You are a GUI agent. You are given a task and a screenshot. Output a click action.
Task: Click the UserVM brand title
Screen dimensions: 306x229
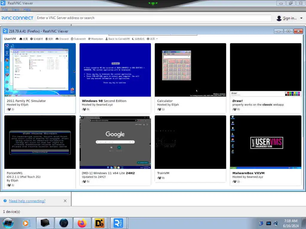coord(10,39)
